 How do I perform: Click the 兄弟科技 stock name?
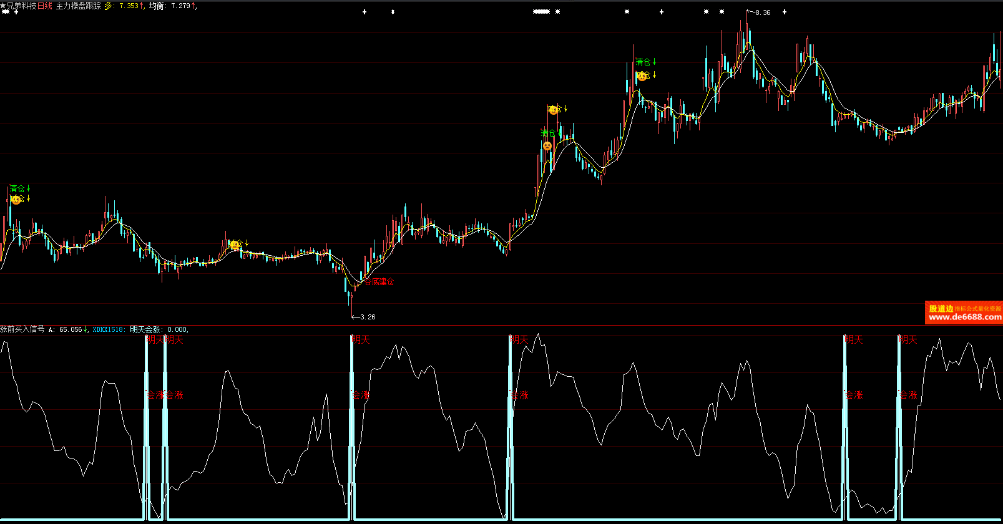21,6
